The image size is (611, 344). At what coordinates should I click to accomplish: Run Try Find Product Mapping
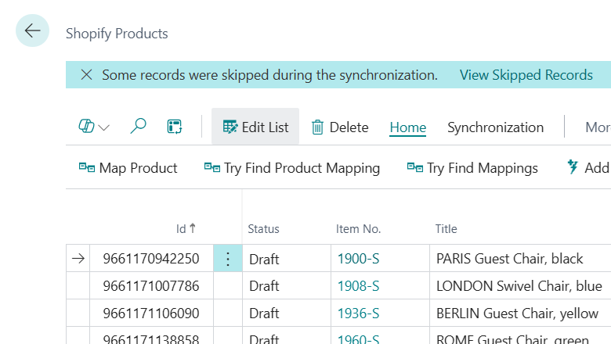291,167
